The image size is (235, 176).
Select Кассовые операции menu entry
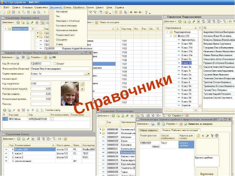click(x=66, y=26)
